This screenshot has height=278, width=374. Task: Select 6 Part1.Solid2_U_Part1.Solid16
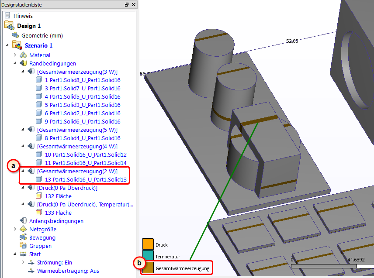83,113
